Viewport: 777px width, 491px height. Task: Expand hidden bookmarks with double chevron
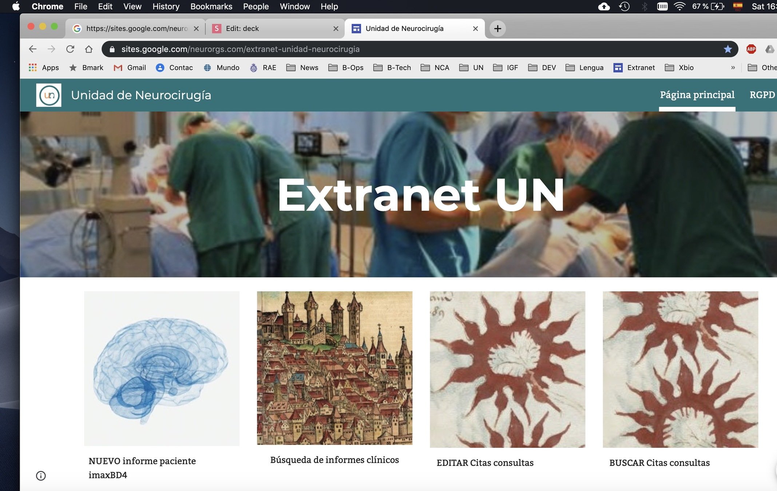coord(733,68)
